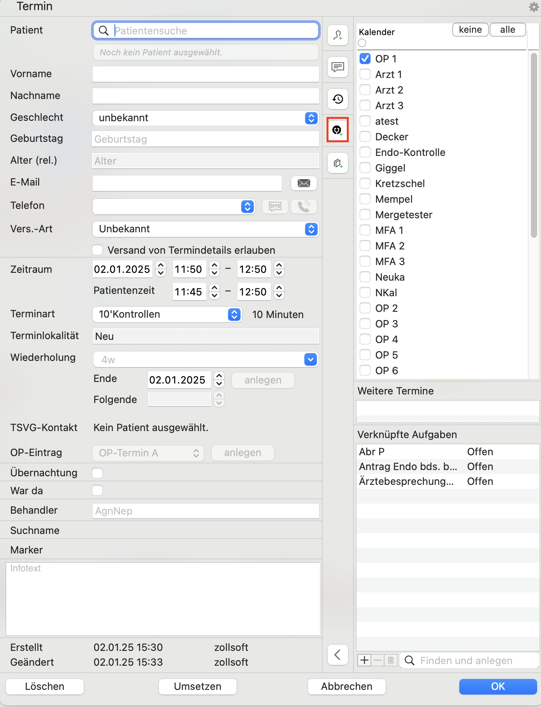Tick the War da checkbox
The image size is (541, 707).
tap(97, 490)
